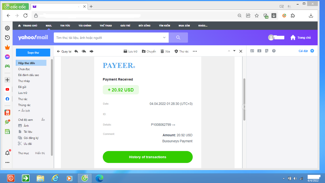
Task: Open notepad icon in right panel
Action: (x=267, y=51)
